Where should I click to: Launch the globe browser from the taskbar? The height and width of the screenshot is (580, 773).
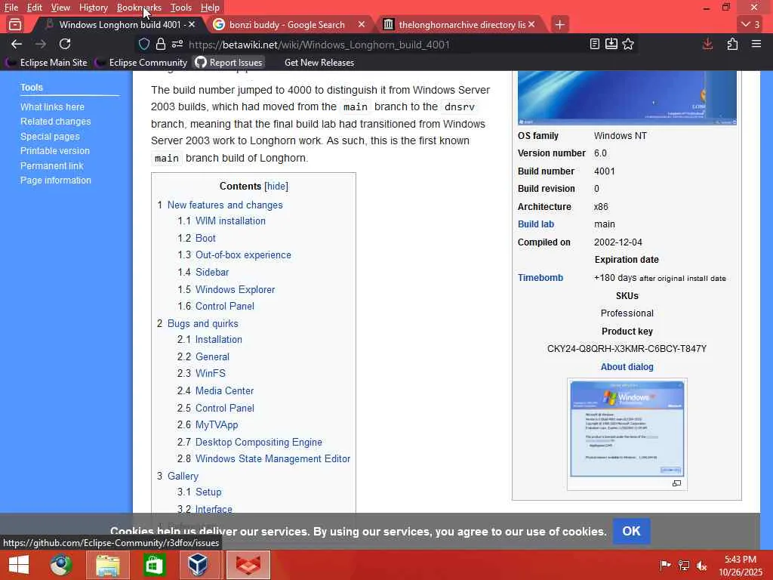[61, 565]
